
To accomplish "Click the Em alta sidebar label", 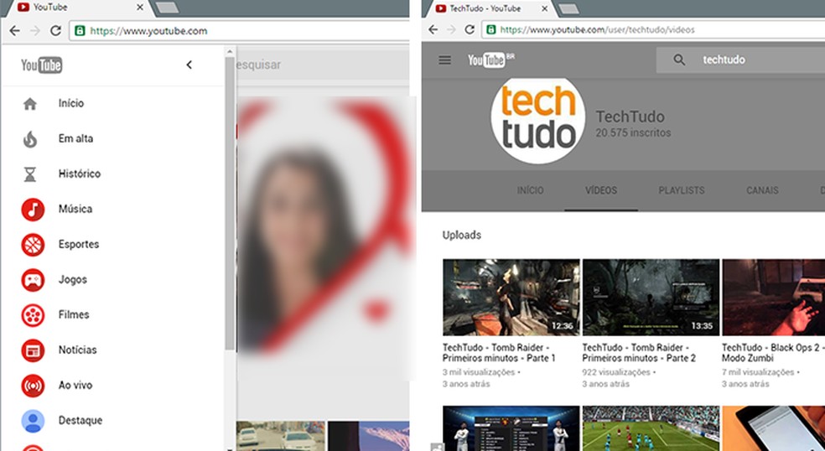I will point(75,138).
